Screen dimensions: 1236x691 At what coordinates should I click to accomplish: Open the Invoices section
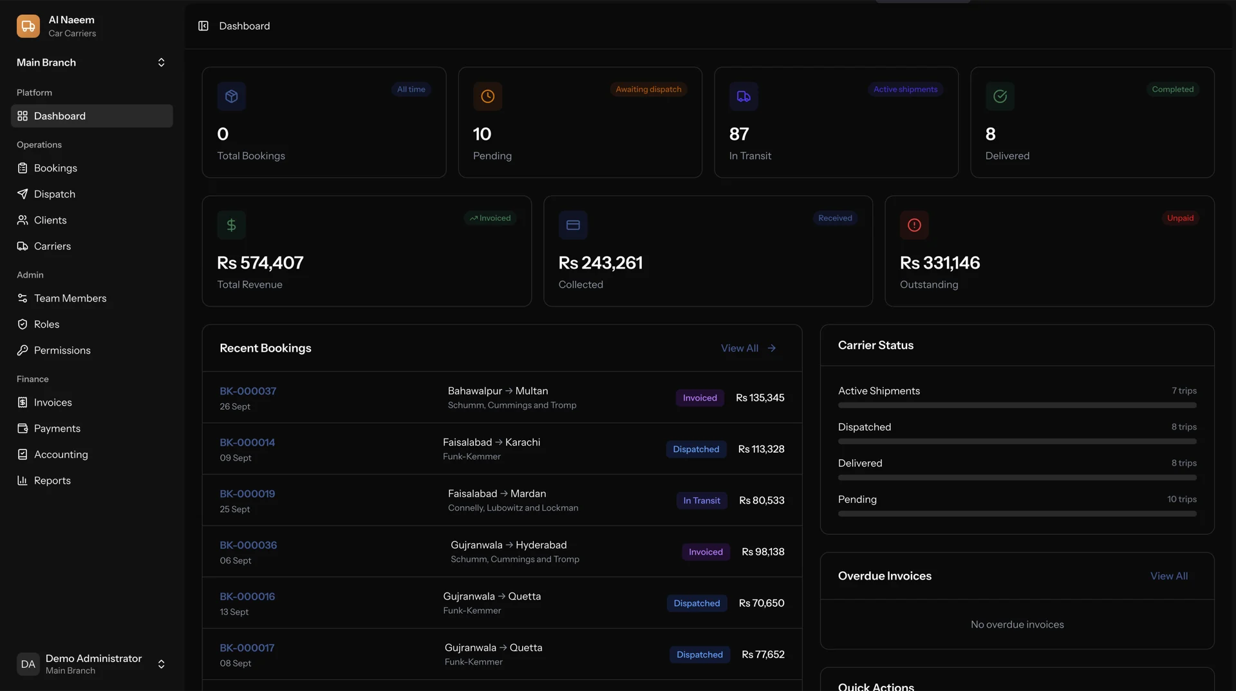point(92,402)
